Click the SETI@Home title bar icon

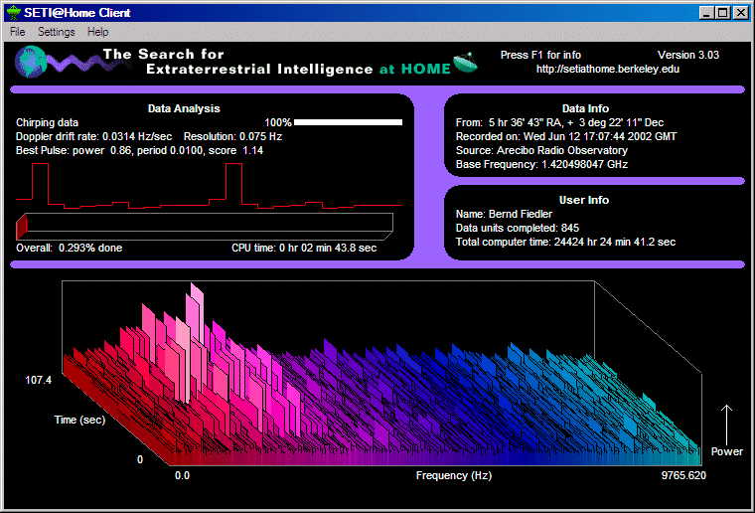tap(14, 12)
